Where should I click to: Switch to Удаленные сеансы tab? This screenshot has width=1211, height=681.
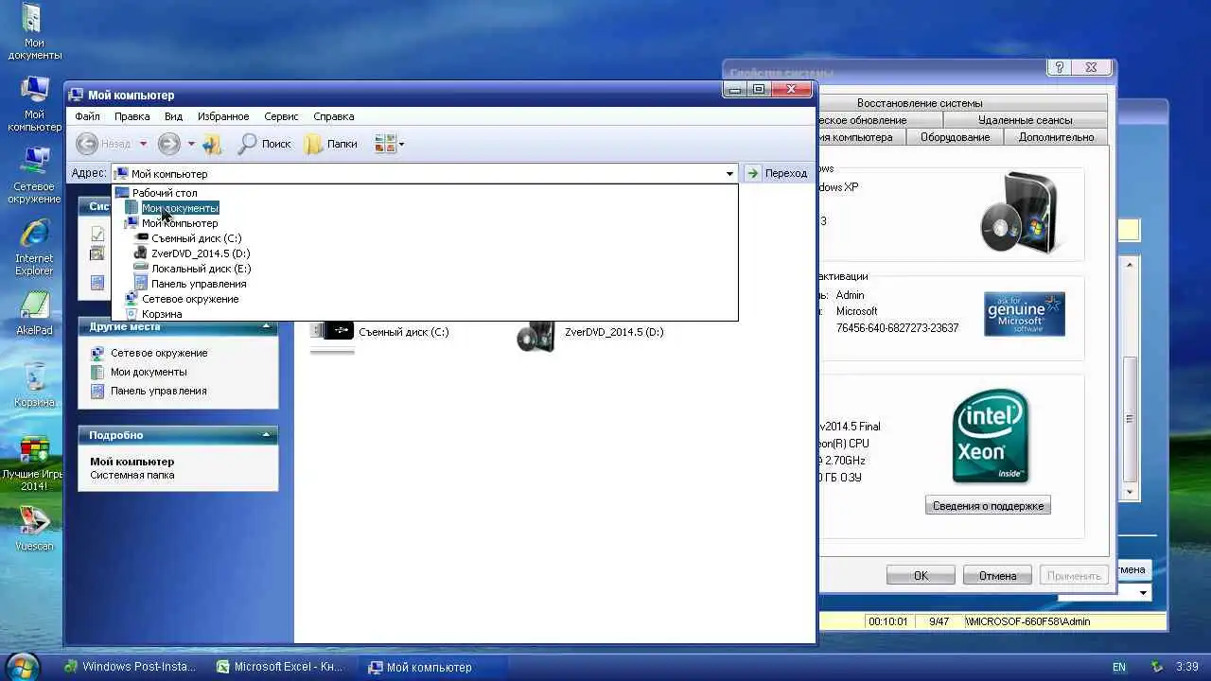1025,120
